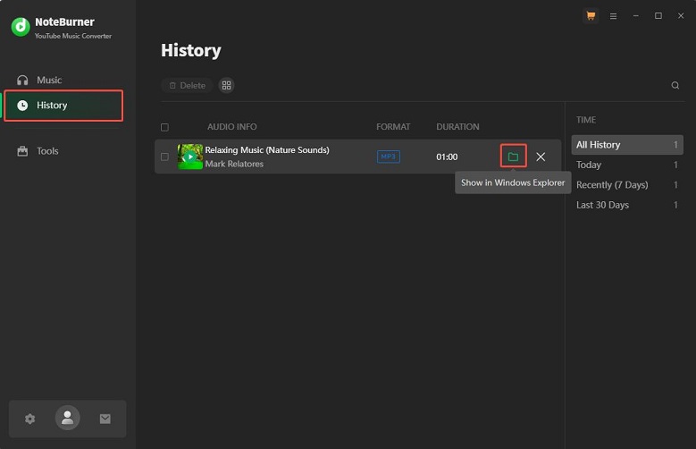The width and height of the screenshot is (696, 449).
Task: Minimize the NoteBurner window
Action: click(635, 16)
